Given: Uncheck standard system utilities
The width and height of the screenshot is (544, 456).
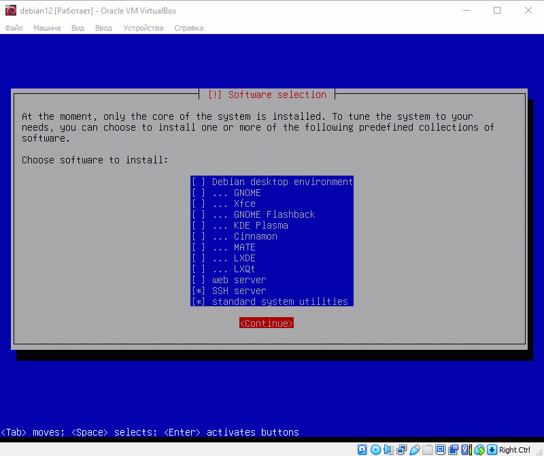Looking at the screenshot, I should point(272,302).
